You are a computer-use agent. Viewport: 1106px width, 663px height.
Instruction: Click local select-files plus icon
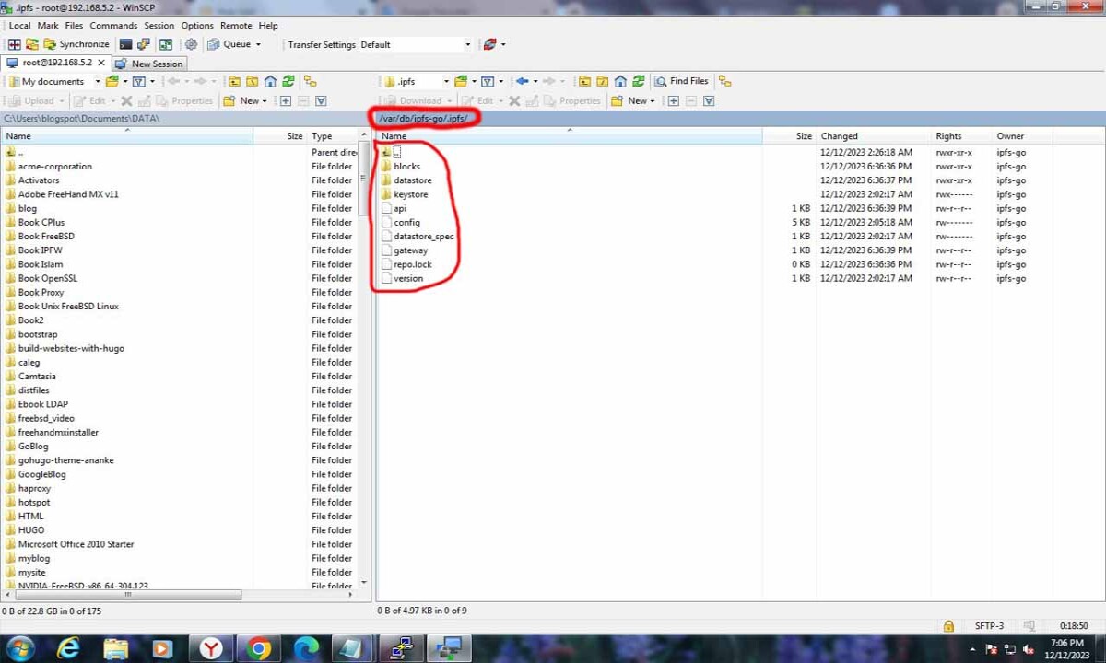286,100
